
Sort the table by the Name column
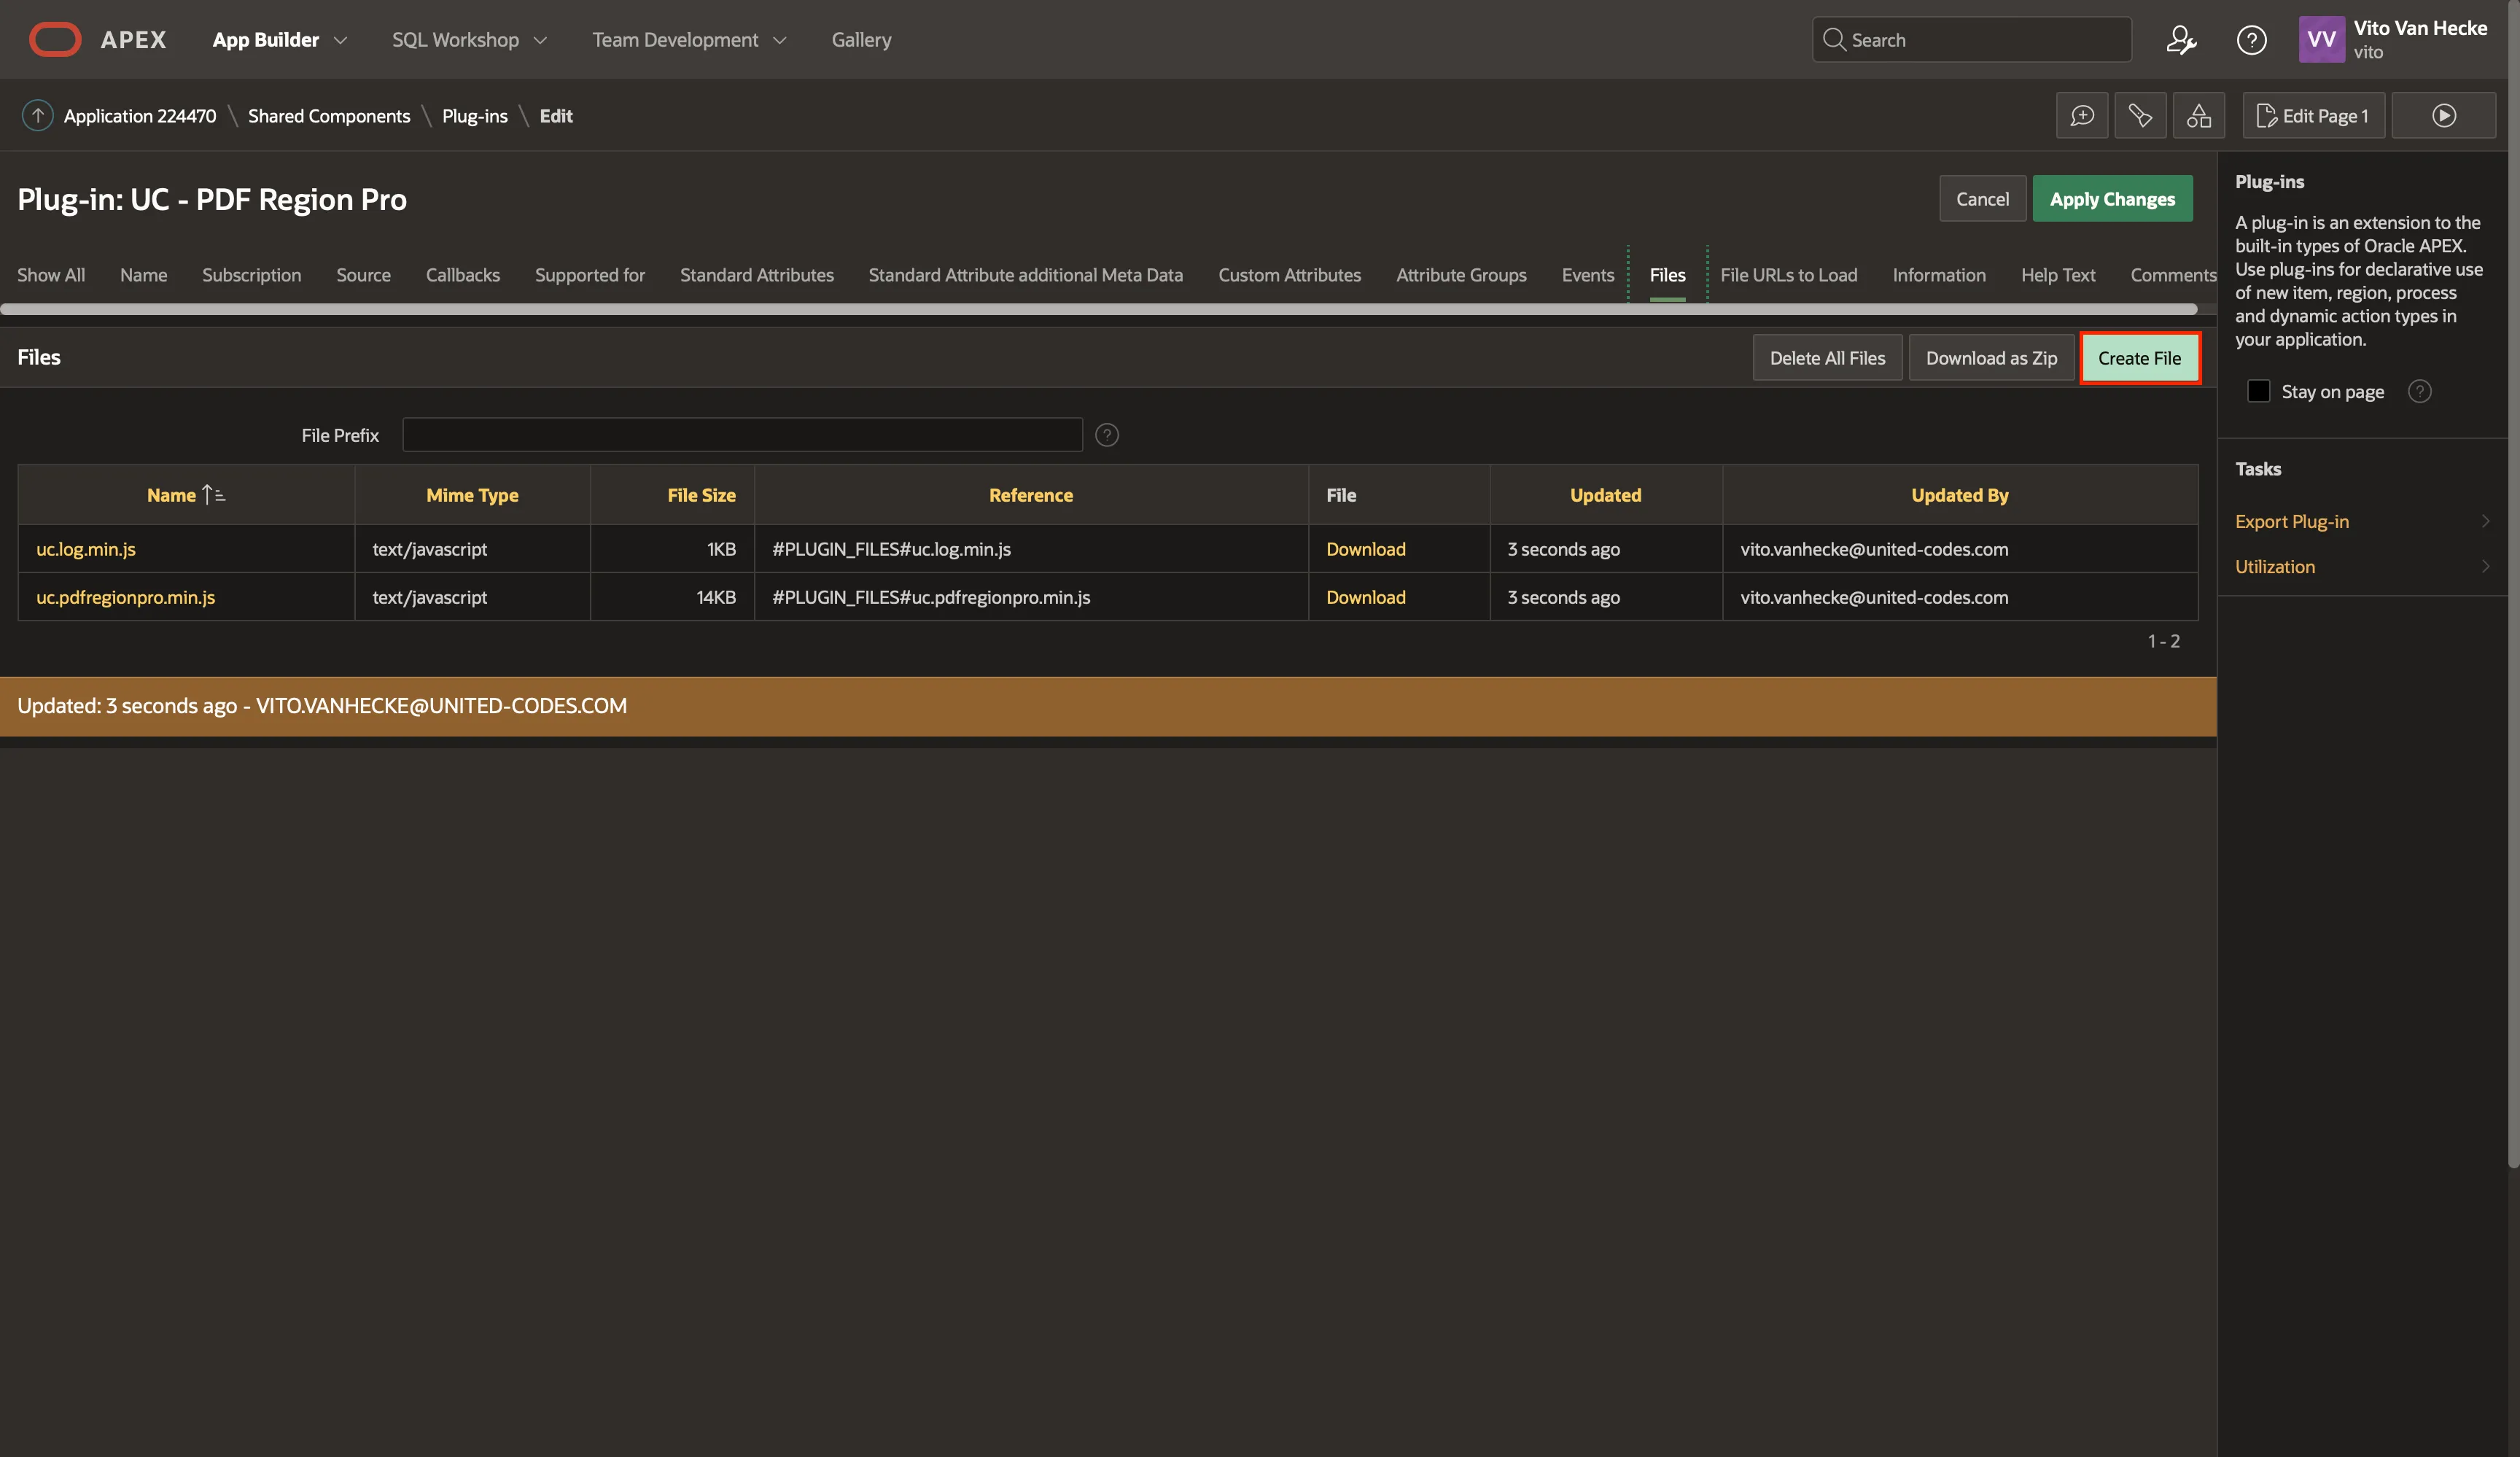click(x=172, y=495)
